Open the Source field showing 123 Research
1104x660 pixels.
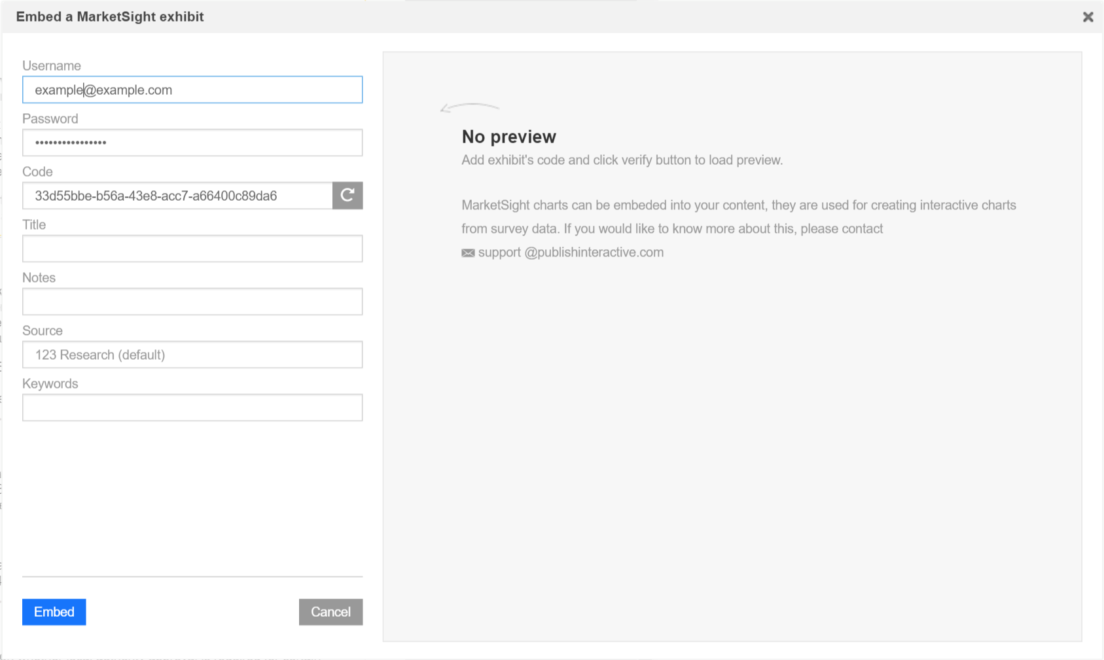pos(192,355)
